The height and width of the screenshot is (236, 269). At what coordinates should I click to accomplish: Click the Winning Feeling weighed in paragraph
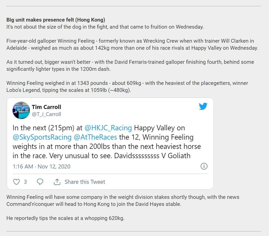click(x=127, y=87)
